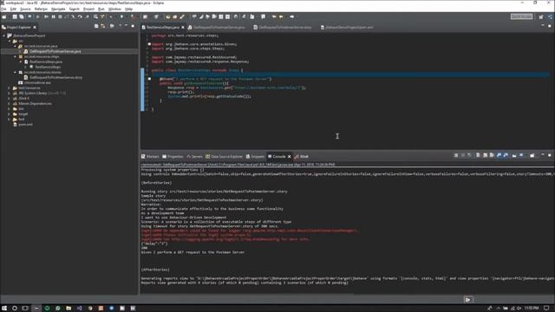555x312 pixels.
Task: Maximize the Project Explorer view
Action: pos(133,26)
